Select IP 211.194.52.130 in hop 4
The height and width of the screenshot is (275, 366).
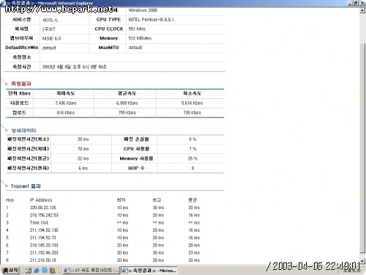[44, 230]
